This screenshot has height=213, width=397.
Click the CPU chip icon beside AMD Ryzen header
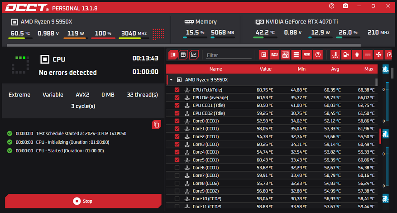point(14,22)
